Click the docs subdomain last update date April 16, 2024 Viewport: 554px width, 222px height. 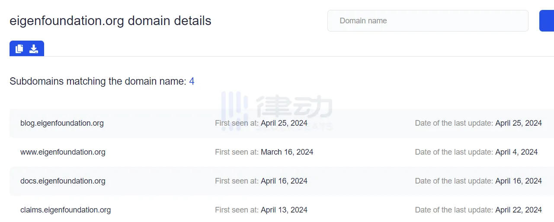(519, 181)
